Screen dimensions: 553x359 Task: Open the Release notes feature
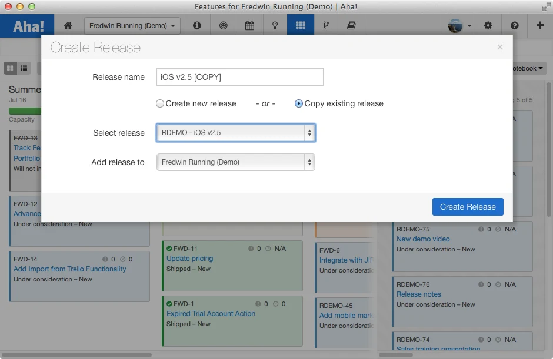click(x=419, y=294)
